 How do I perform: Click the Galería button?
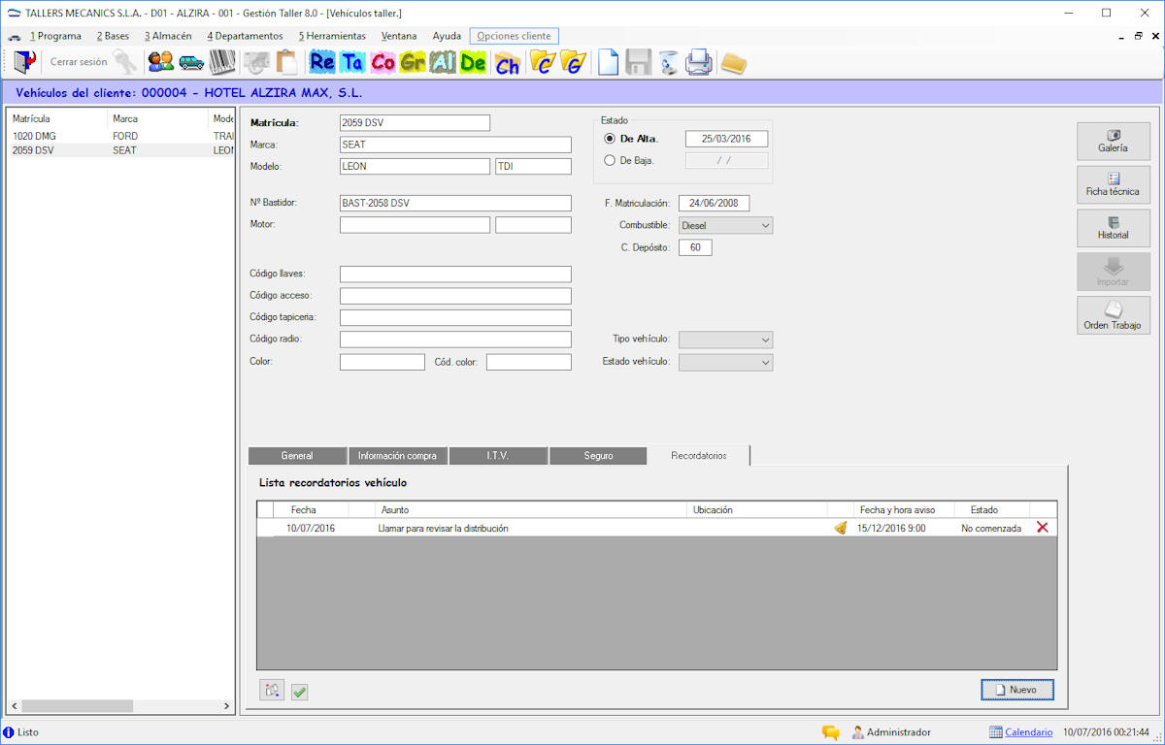tap(1114, 141)
